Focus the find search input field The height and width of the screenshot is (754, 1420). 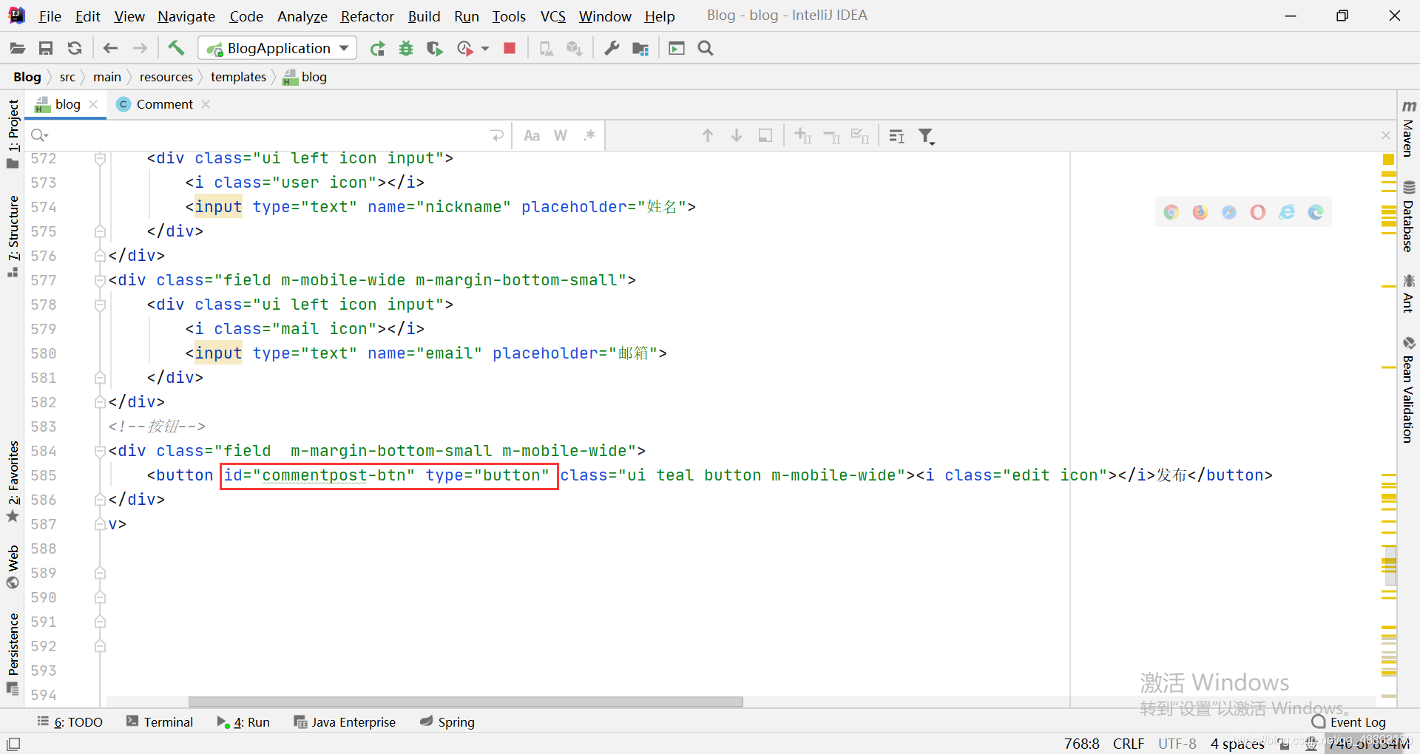pyautogui.click(x=266, y=136)
